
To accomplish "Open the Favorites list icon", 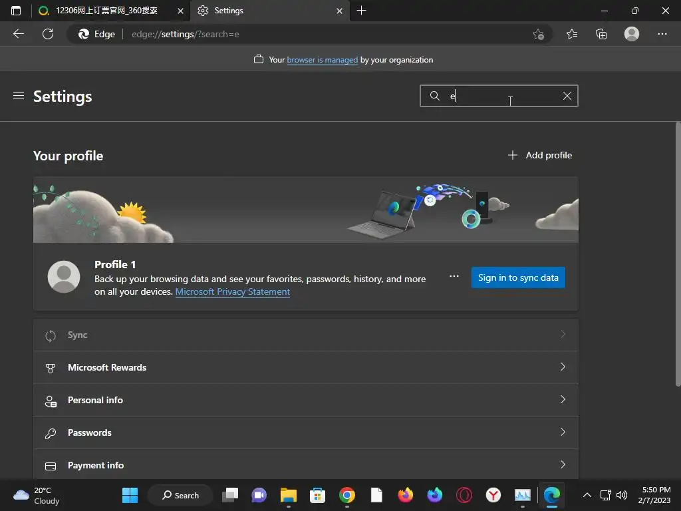I will point(572,34).
